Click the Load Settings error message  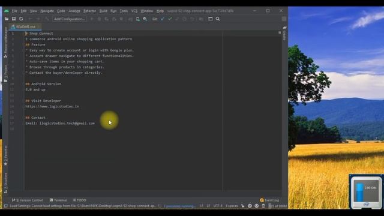[x=83, y=206]
